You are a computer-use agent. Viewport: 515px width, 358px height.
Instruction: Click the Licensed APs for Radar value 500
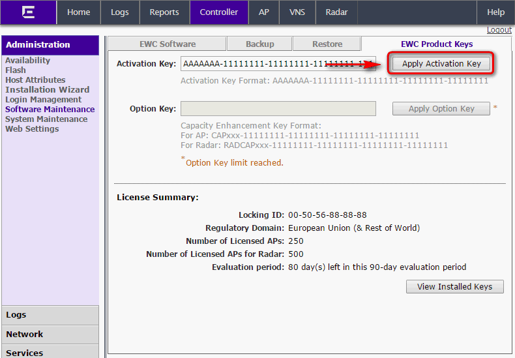pos(295,254)
